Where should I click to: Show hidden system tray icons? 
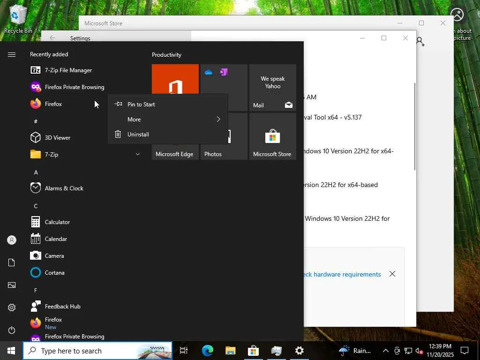[386, 351]
